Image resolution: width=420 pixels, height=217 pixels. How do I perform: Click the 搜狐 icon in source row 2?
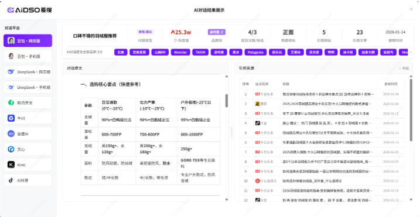258,104
